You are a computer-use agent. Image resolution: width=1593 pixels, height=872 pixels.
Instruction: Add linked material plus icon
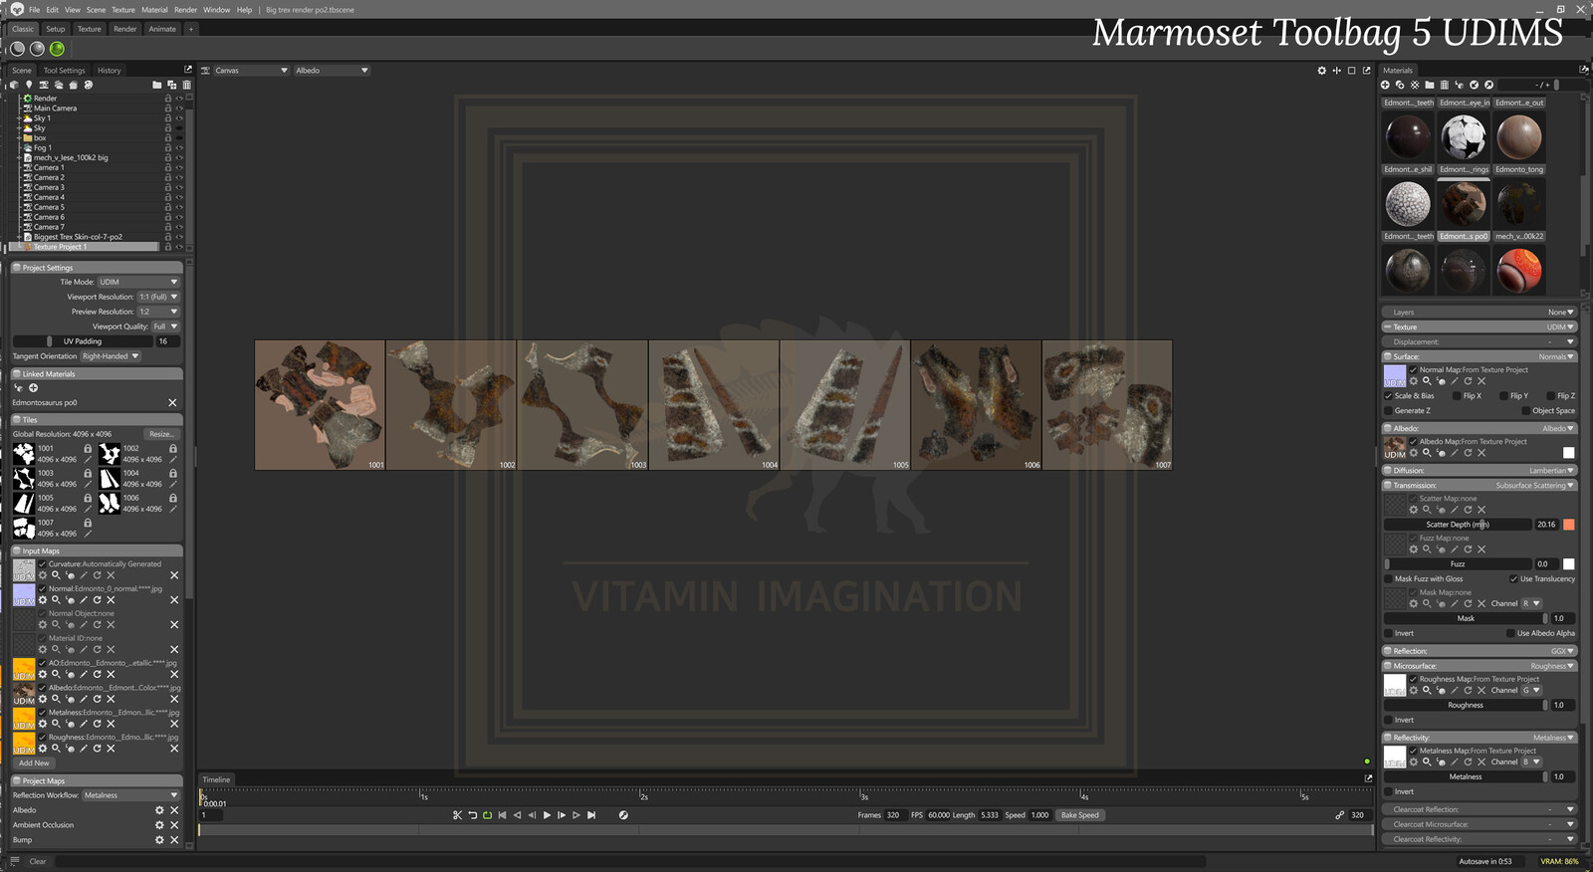click(x=33, y=388)
